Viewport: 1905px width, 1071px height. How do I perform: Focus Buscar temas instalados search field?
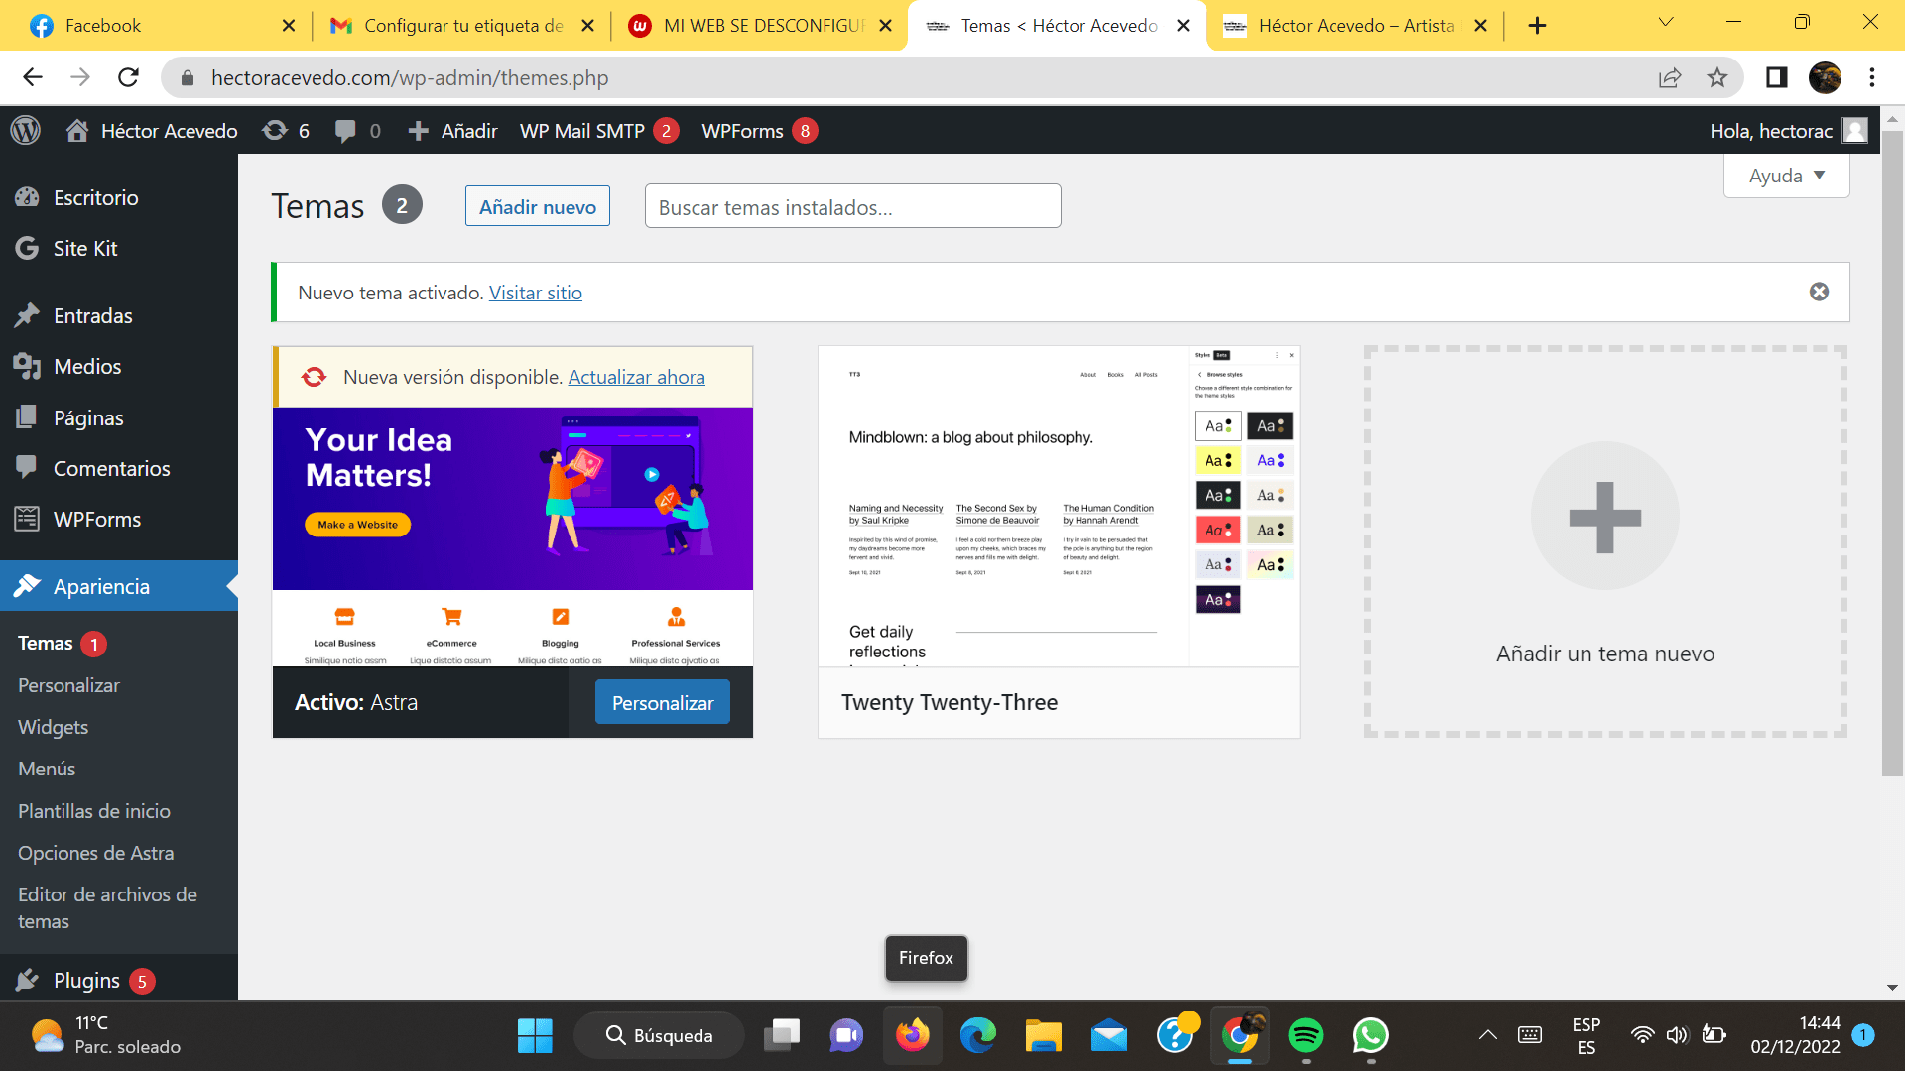pyautogui.click(x=852, y=206)
